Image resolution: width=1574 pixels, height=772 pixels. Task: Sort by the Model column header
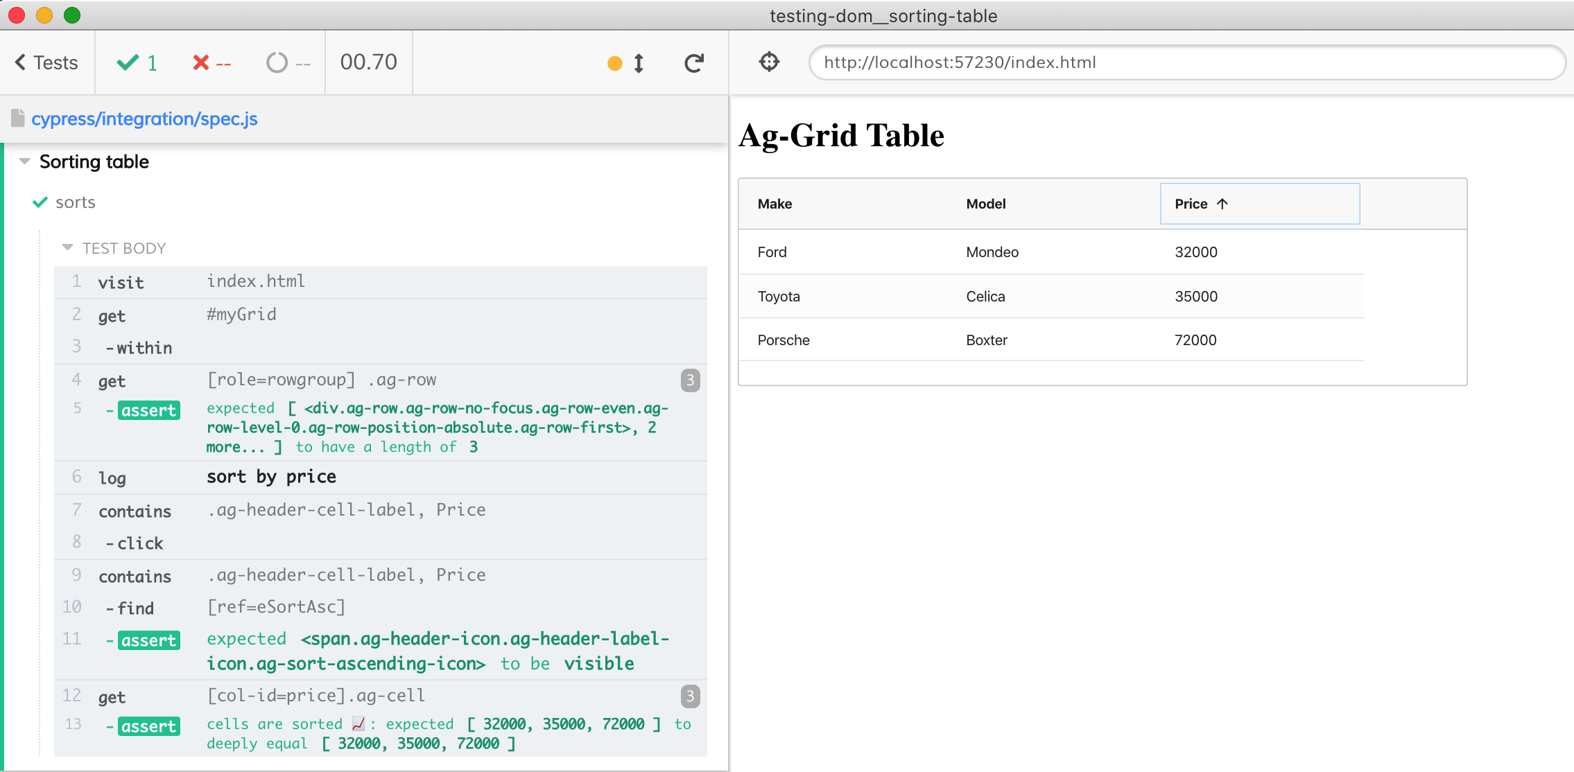click(x=985, y=204)
